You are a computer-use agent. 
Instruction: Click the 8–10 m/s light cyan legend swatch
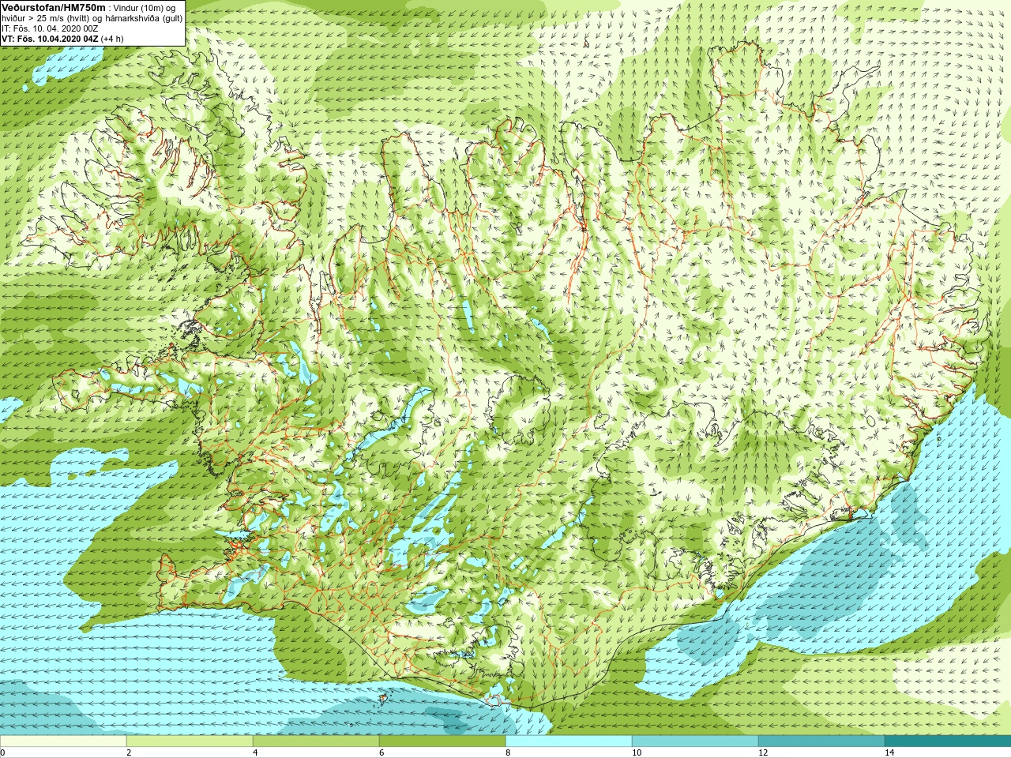(569, 741)
